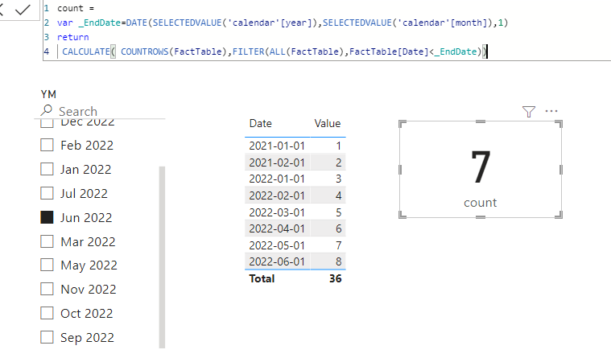Select the 2021-01-01 date cell
This screenshot has height=358, width=611.
[277, 146]
